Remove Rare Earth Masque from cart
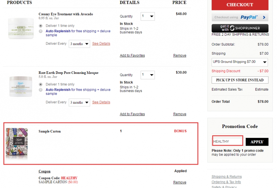Screen dimensions: 277x188 (180, 114)
